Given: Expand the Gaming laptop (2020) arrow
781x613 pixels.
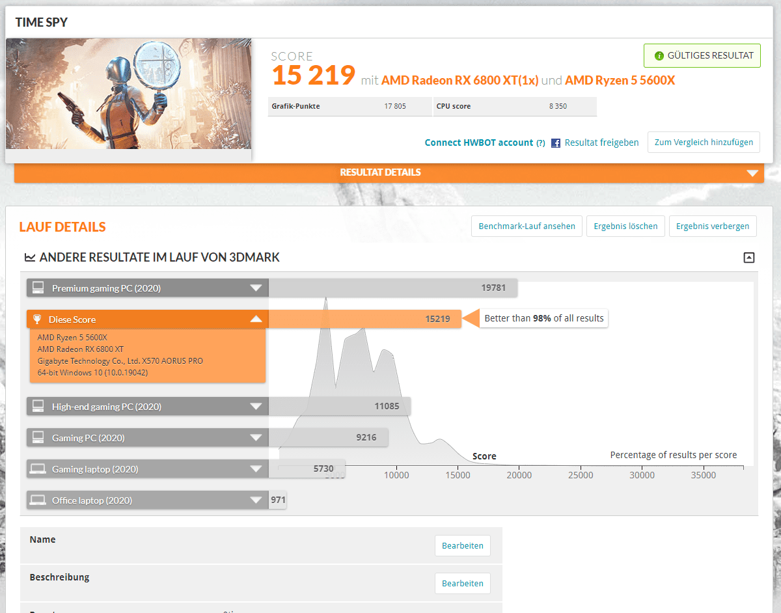Looking at the screenshot, I should click(256, 469).
